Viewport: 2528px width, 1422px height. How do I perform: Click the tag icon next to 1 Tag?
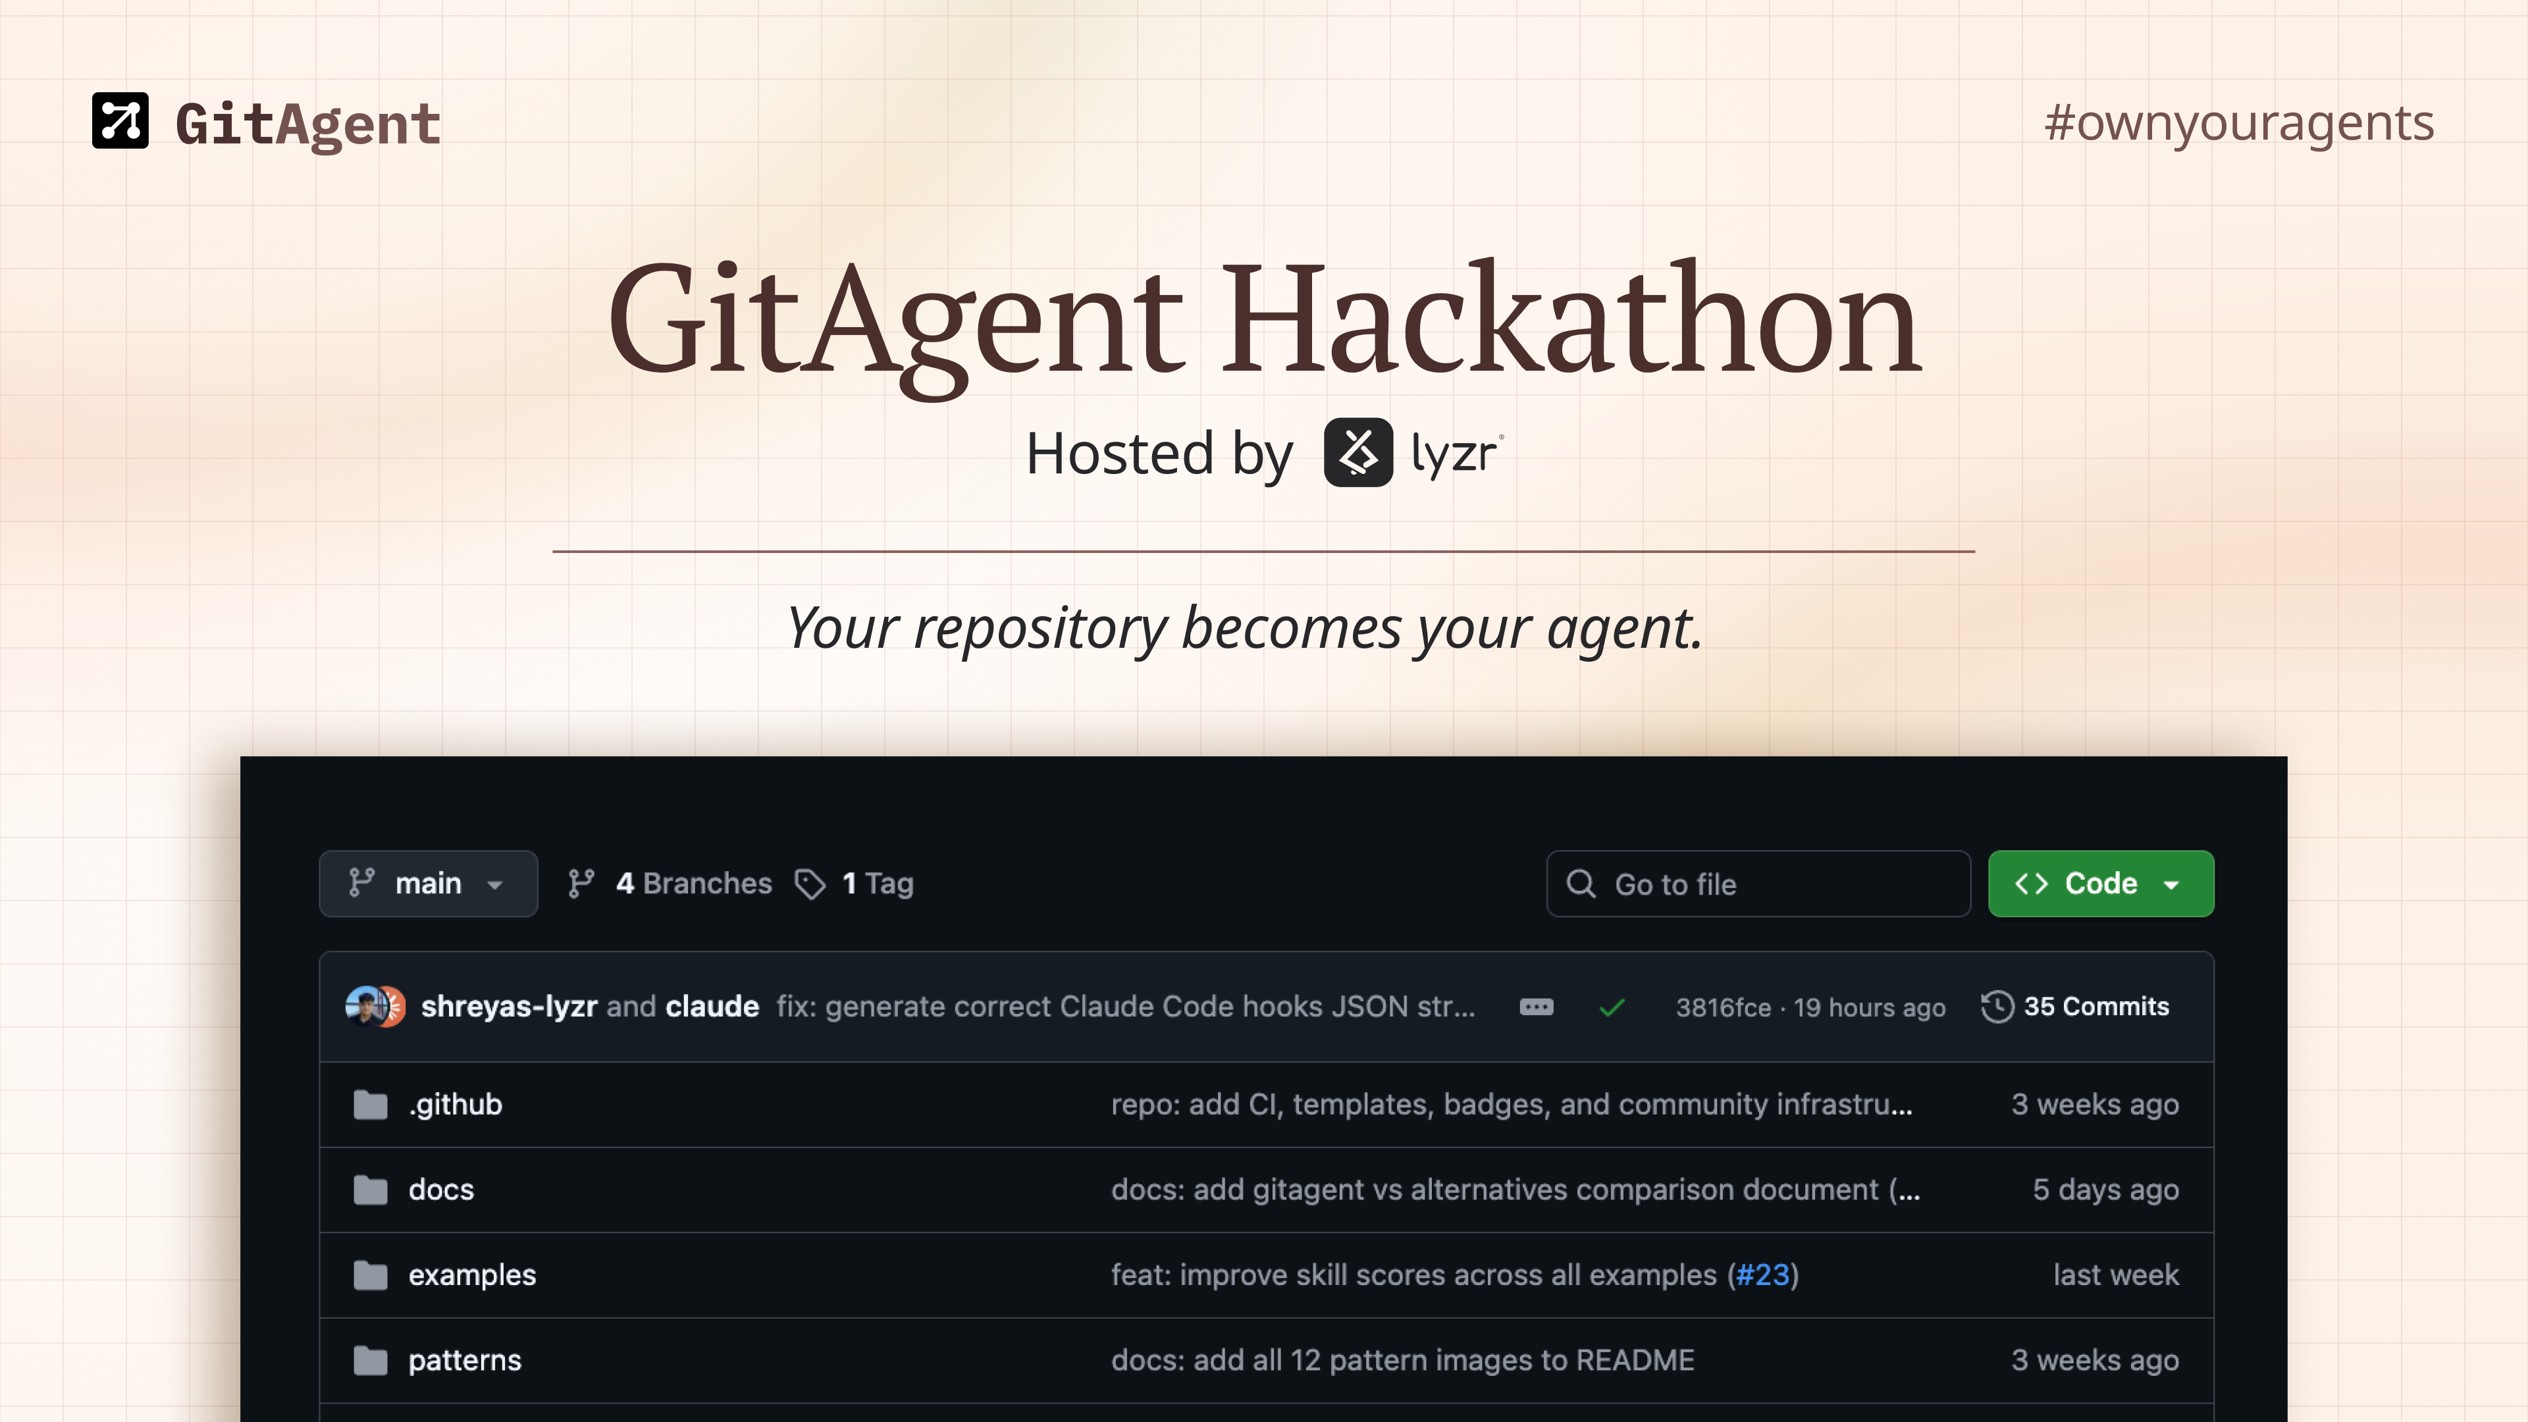(810, 884)
